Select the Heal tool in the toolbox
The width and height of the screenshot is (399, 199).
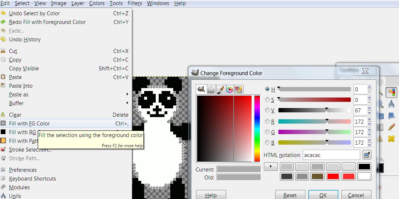tap(391, 138)
